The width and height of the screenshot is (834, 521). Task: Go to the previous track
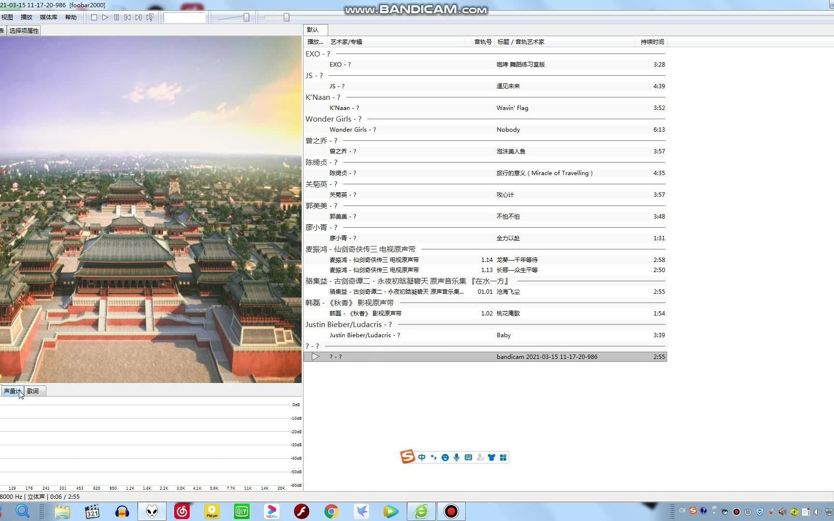click(127, 17)
